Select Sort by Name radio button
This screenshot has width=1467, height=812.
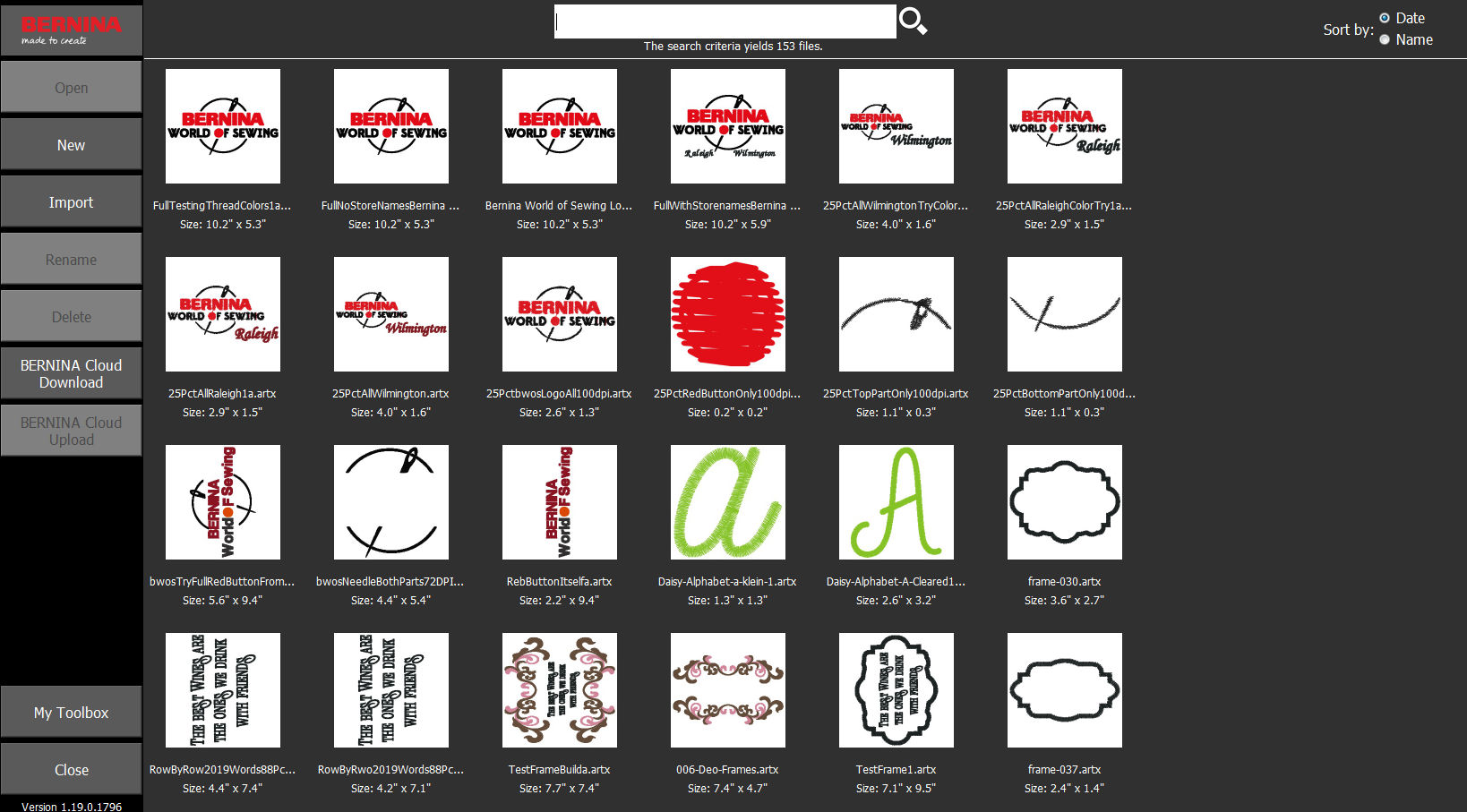click(x=1385, y=39)
